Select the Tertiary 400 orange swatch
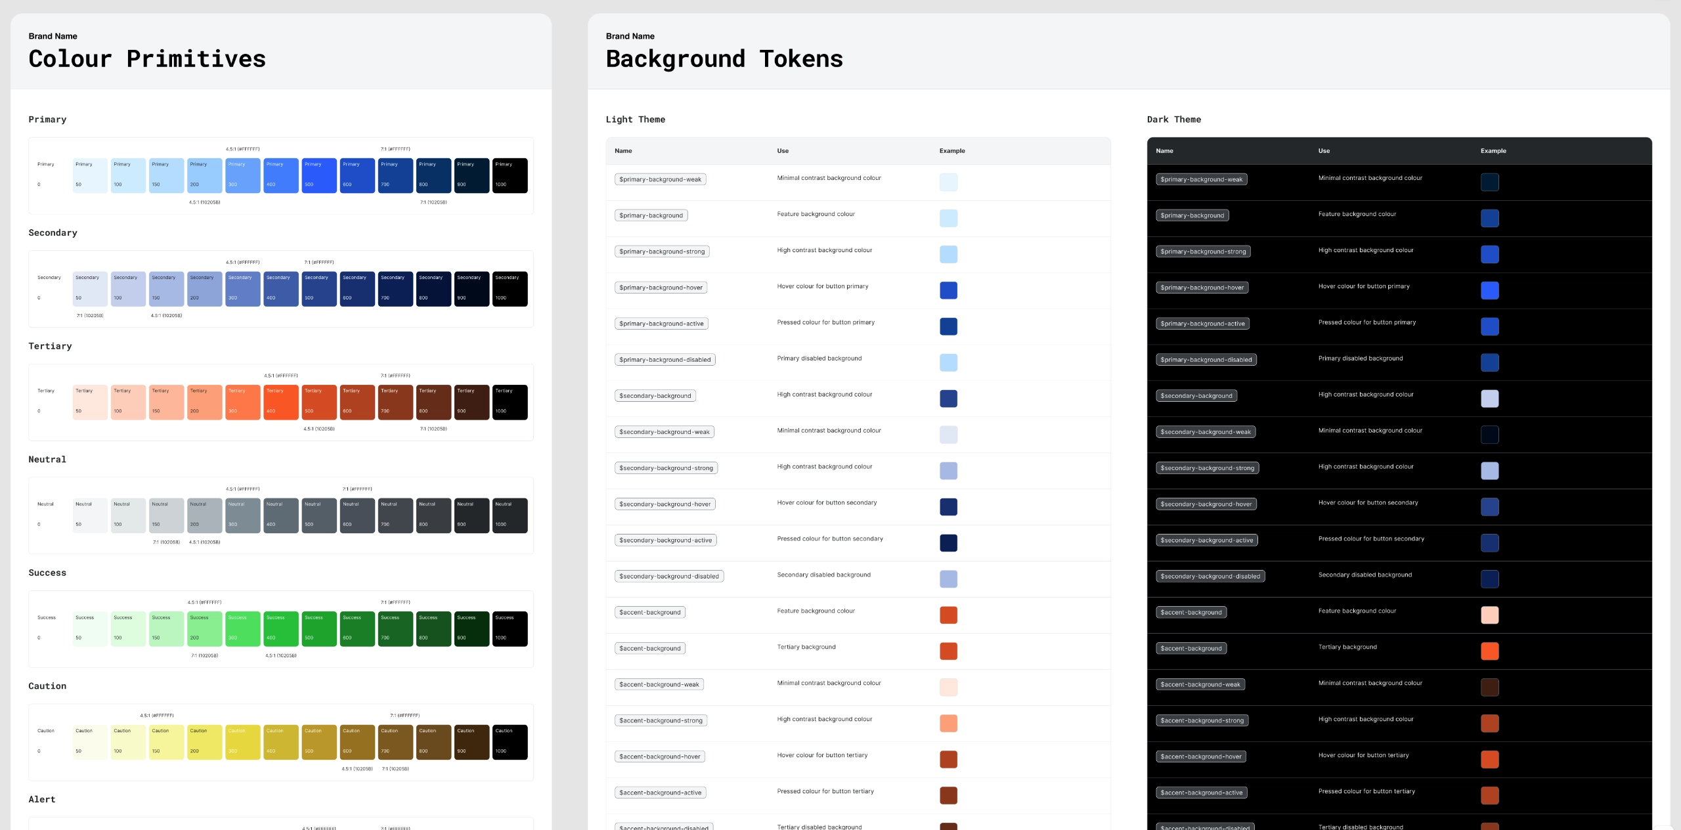The height and width of the screenshot is (830, 1681). (281, 402)
